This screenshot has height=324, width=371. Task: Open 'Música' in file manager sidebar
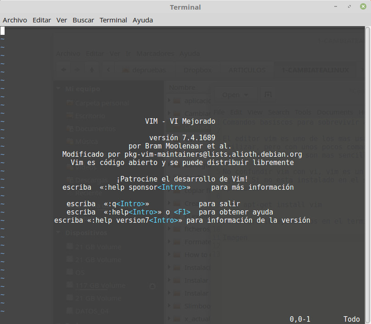(82, 142)
